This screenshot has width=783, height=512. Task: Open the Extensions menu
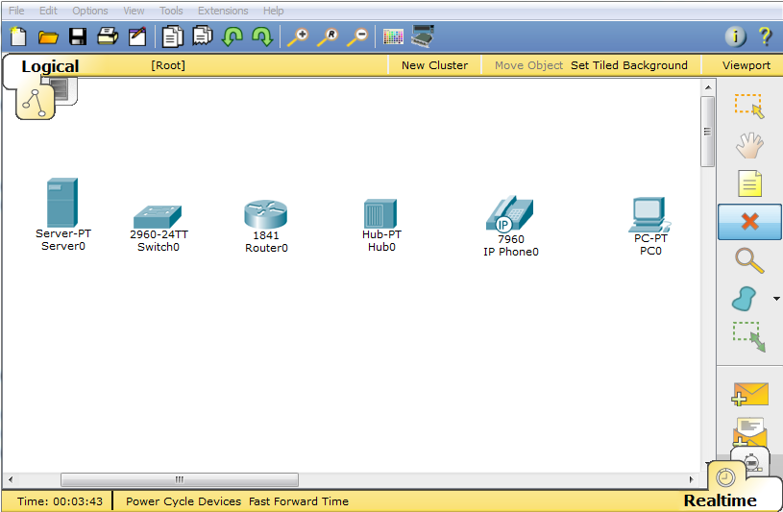click(223, 11)
